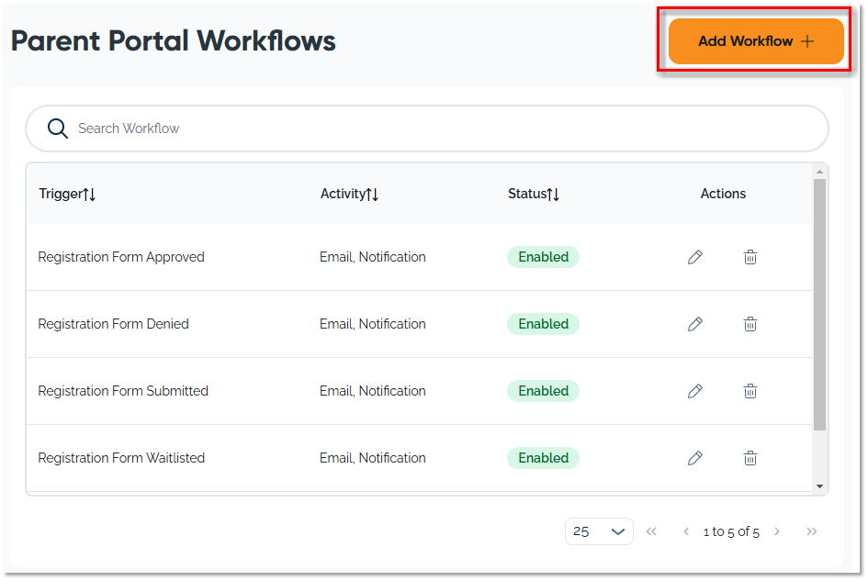Image resolution: width=868 pixels, height=581 pixels.
Task: Click the magnifier search icon
Action: point(58,128)
